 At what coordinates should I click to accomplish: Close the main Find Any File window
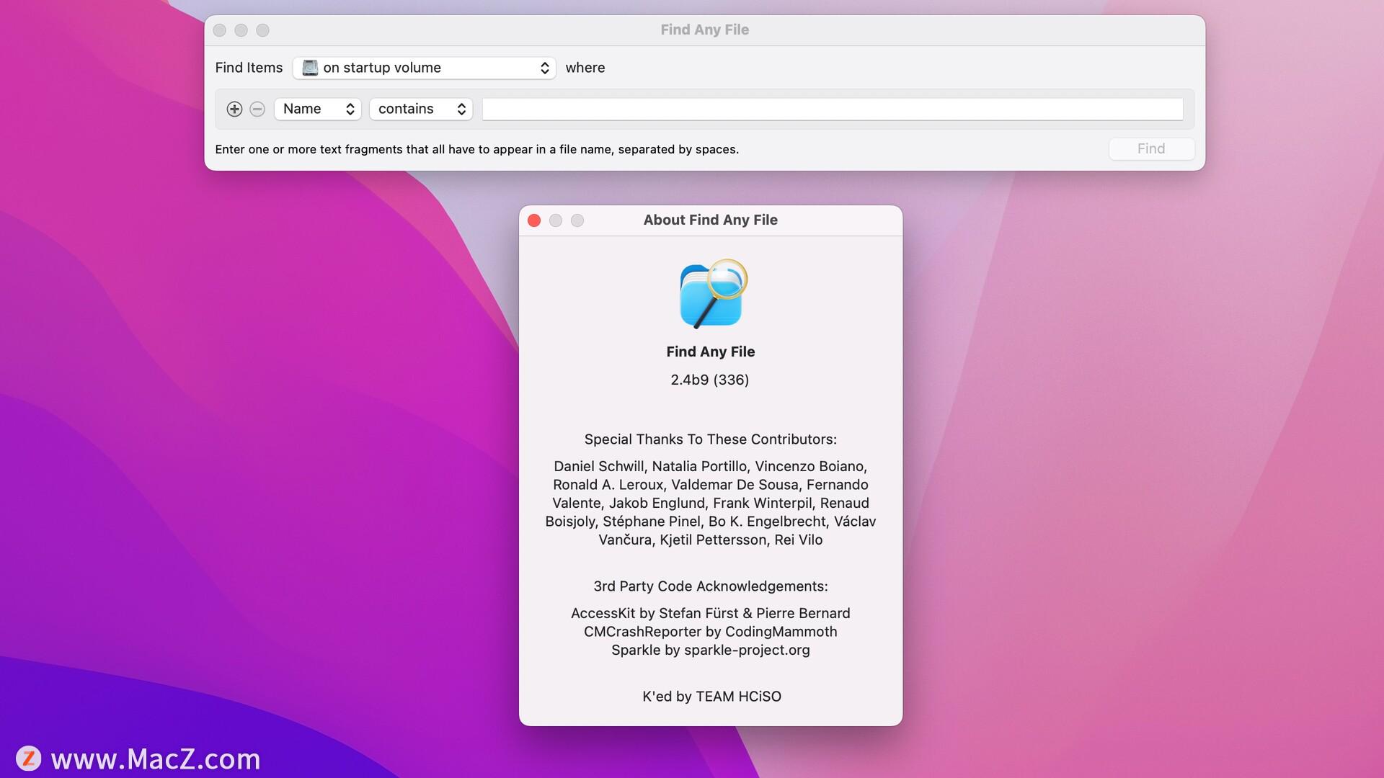point(220,30)
